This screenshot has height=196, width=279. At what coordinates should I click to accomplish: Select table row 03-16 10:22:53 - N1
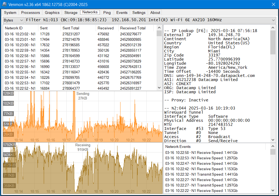(80, 83)
